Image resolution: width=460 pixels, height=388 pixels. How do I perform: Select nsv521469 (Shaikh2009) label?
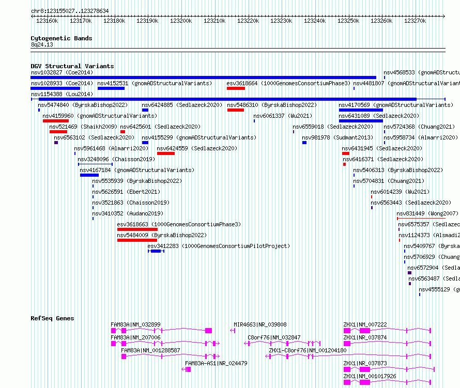coord(83,127)
